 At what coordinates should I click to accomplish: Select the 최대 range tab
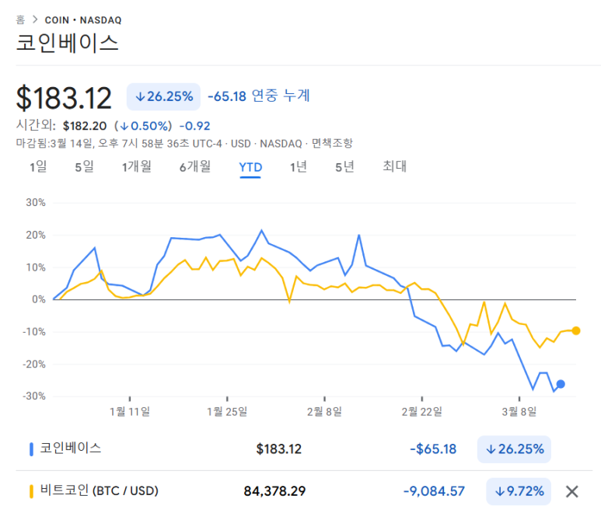[x=394, y=166]
